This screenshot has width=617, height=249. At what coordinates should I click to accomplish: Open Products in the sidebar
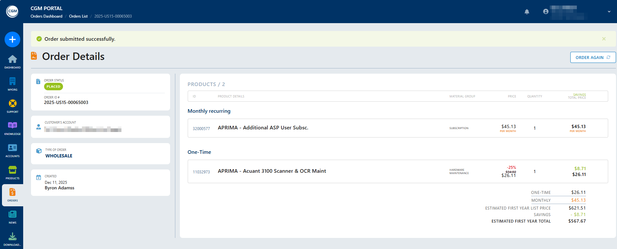[x=12, y=172]
